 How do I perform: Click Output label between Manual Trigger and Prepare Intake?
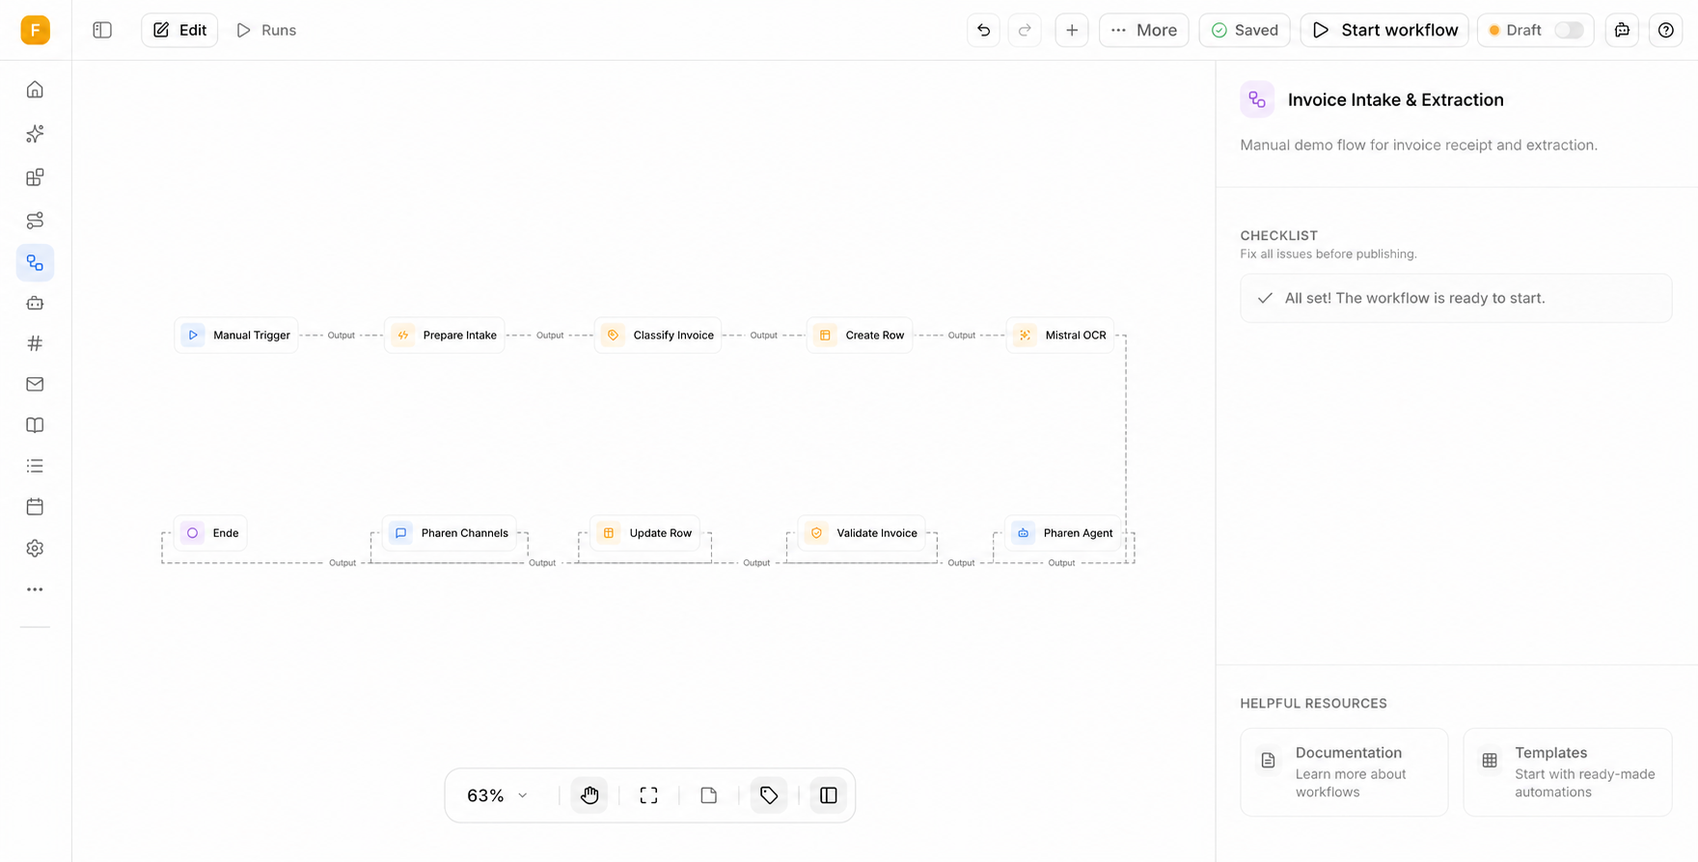(342, 336)
